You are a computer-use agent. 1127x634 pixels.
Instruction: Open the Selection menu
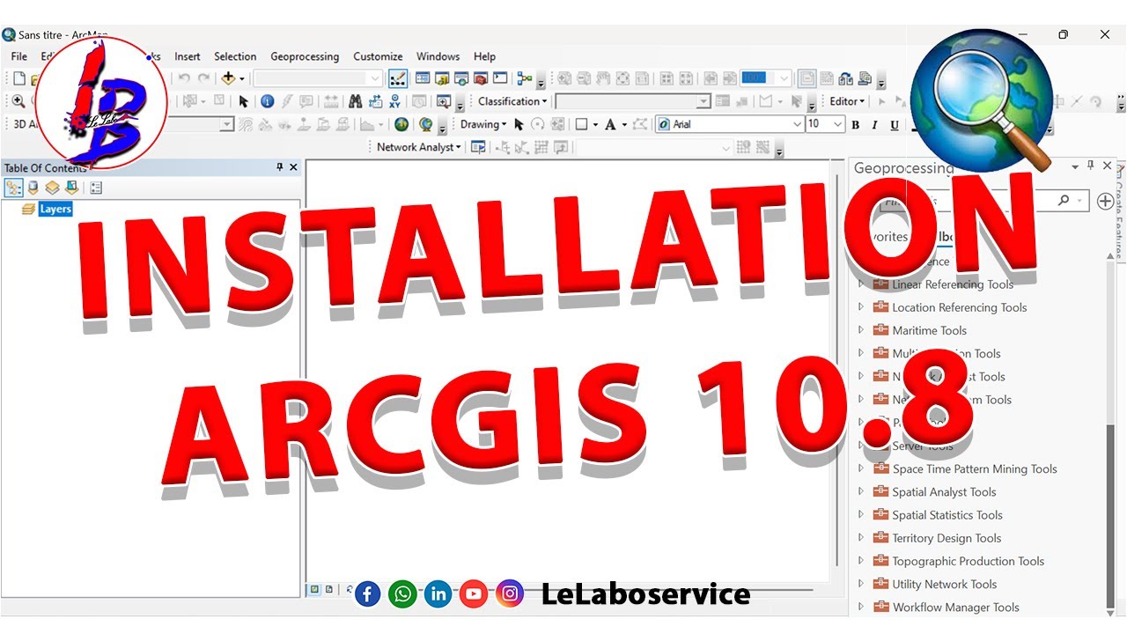(235, 56)
